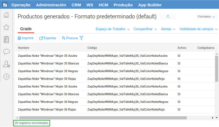
Task: Click the refresh icon beside title
Action: tap(168, 16)
